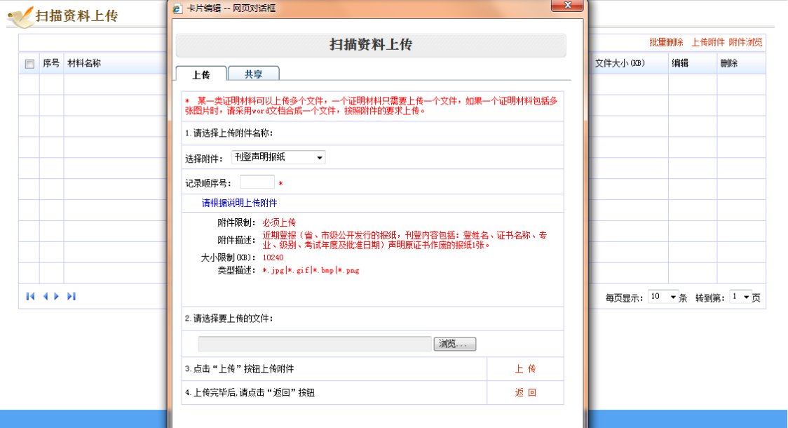The width and height of the screenshot is (788, 428).
Task: Click 附件浏览 link in the background page
Action: coord(746,42)
